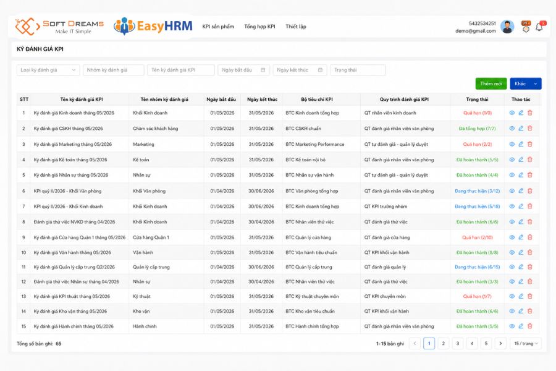Delete row 5 Nhân sự tháng 05/2026

[x=530, y=175]
